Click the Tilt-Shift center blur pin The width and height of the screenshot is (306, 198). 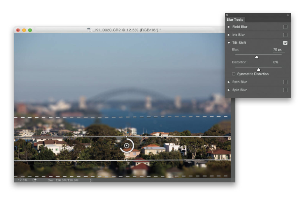coord(127,146)
